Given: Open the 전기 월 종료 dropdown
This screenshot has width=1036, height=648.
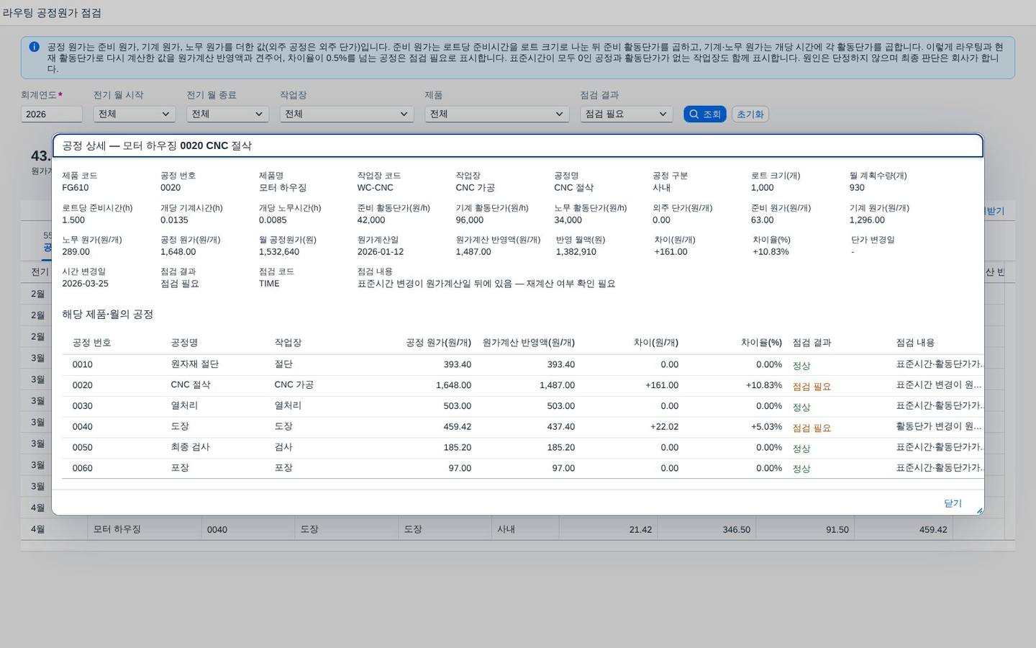Looking at the screenshot, I should pos(228,114).
